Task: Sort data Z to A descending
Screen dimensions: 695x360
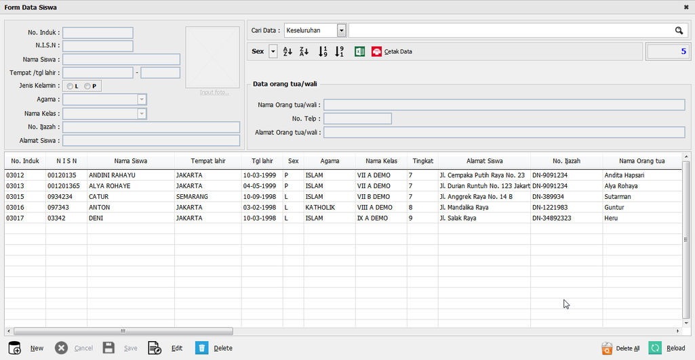Action: 304,51
